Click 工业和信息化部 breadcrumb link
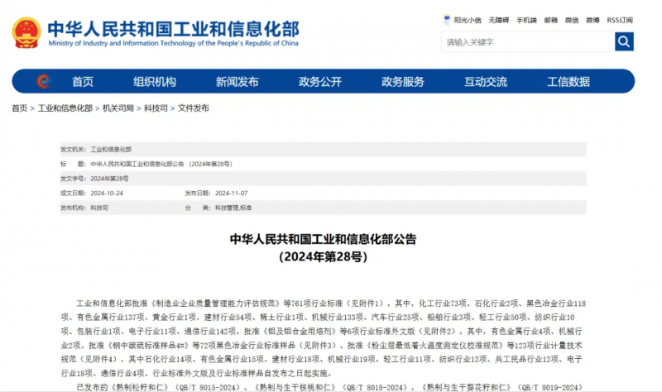 coord(65,108)
